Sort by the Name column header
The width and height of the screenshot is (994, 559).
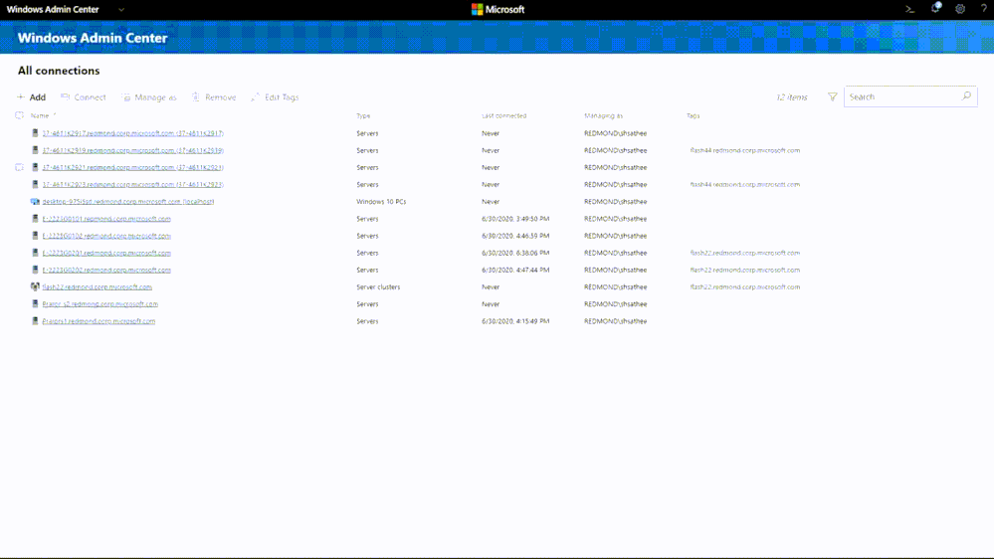pos(40,116)
